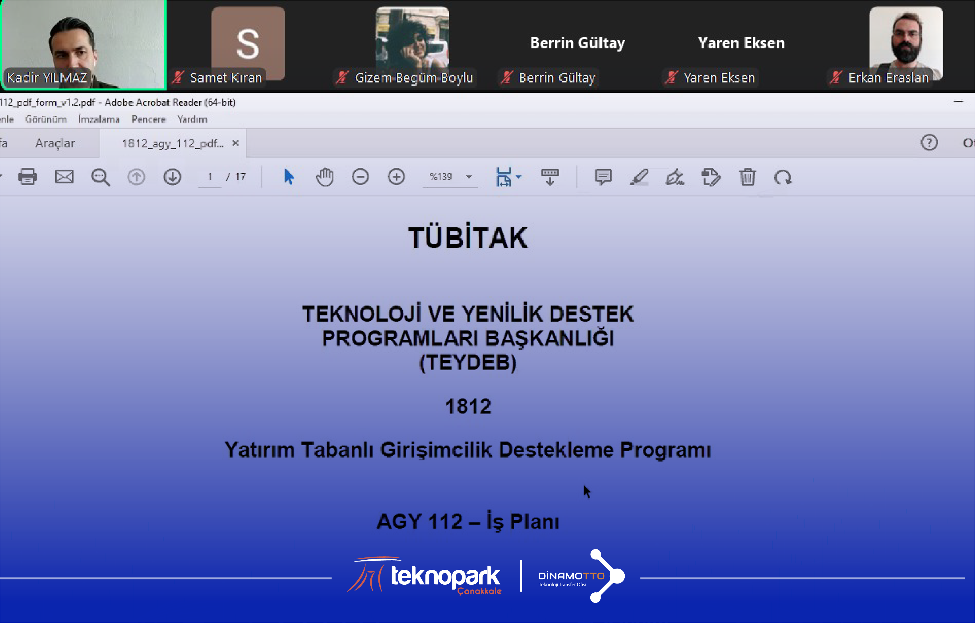Screen dimensions: 975x623
Task: Click the 1812 program number text
Action: [x=468, y=406]
